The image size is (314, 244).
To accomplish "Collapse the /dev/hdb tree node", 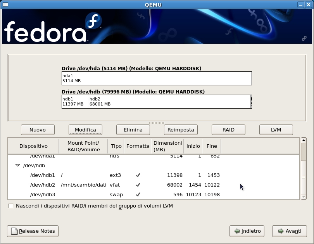I will [17, 166].
